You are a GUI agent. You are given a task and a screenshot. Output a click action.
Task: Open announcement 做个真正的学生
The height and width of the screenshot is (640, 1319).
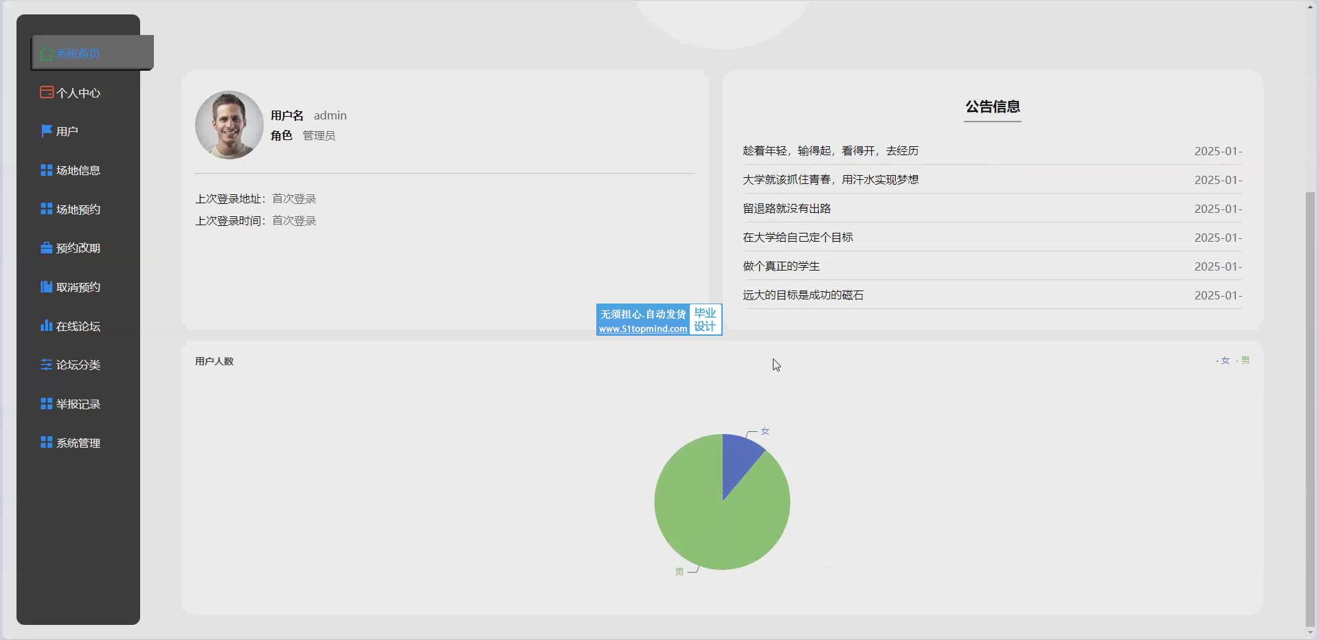click(x=781, y=266)
